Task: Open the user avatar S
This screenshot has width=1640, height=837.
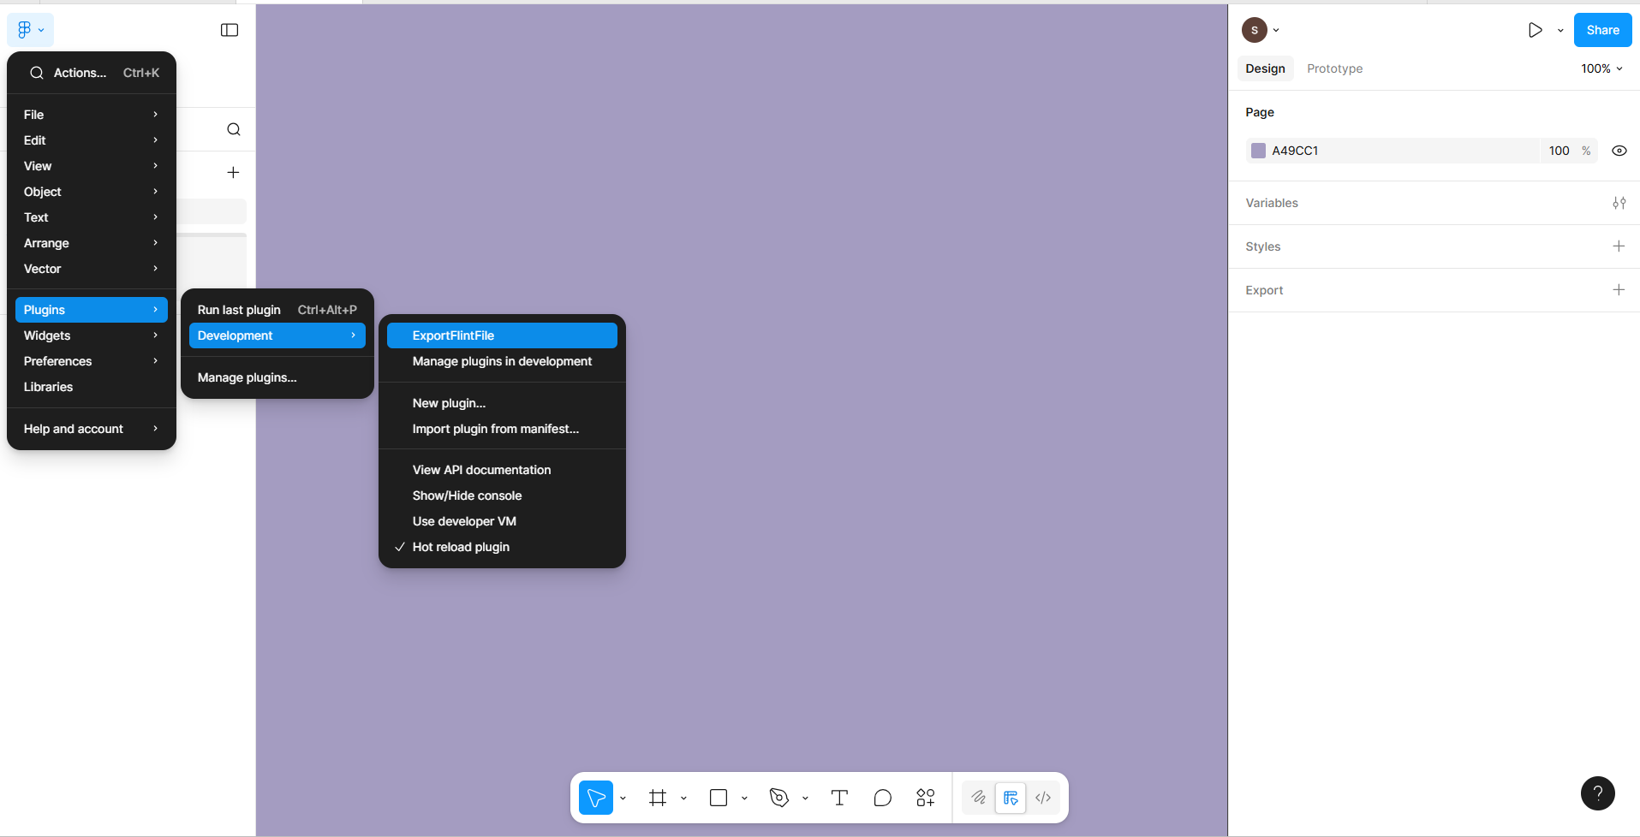Action: 1255,30
